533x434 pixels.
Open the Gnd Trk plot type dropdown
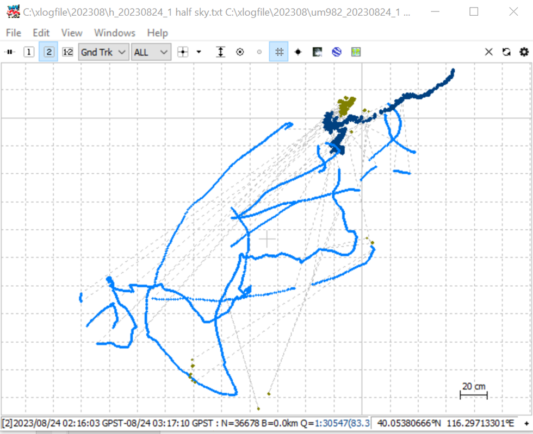click(x=103, y=52)
